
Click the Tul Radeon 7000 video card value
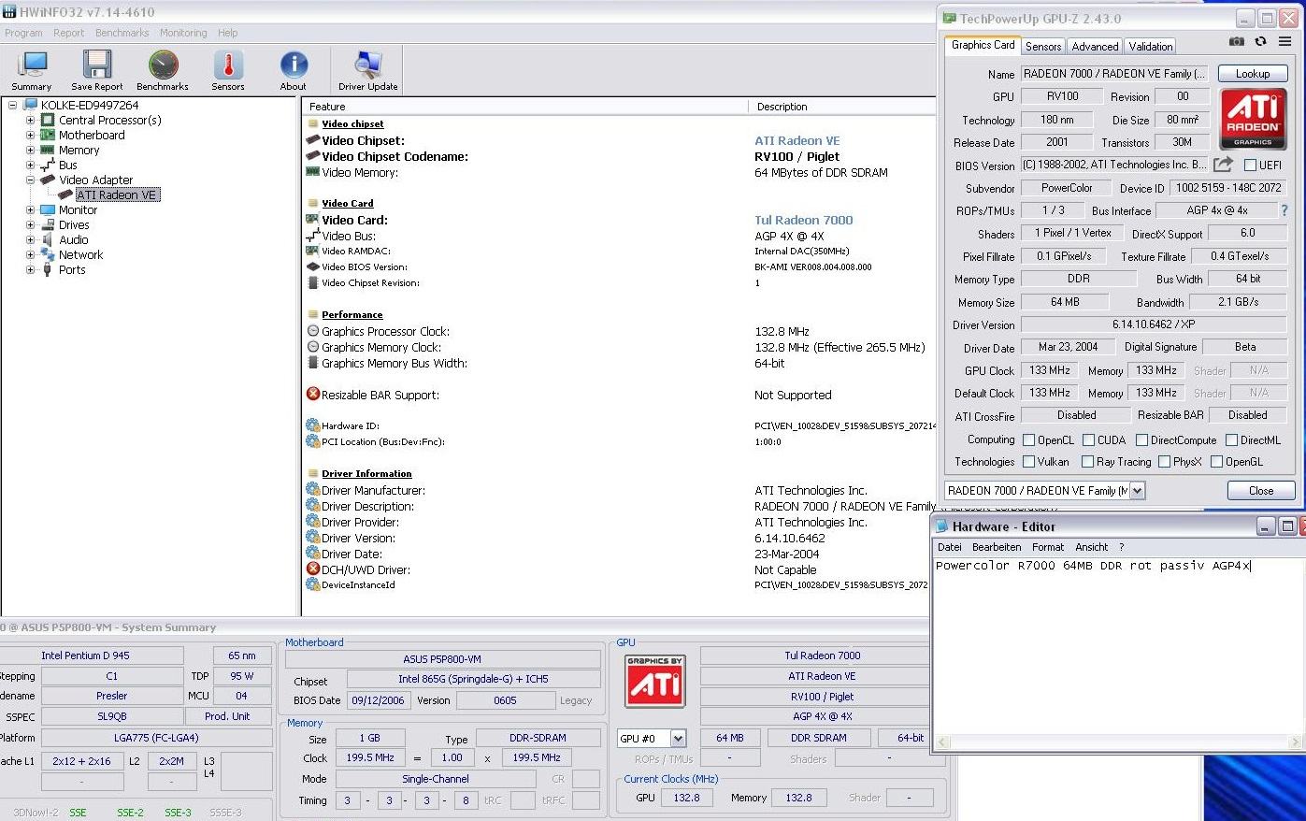pyautogui.click(x=804, y=220)
